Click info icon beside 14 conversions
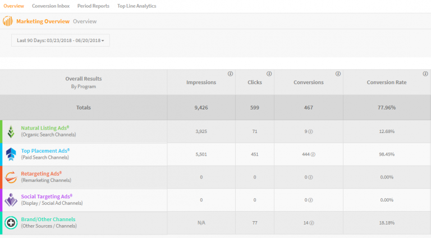Image resolution: width=431 pixels, height=238 pixels. coord(312,223)
